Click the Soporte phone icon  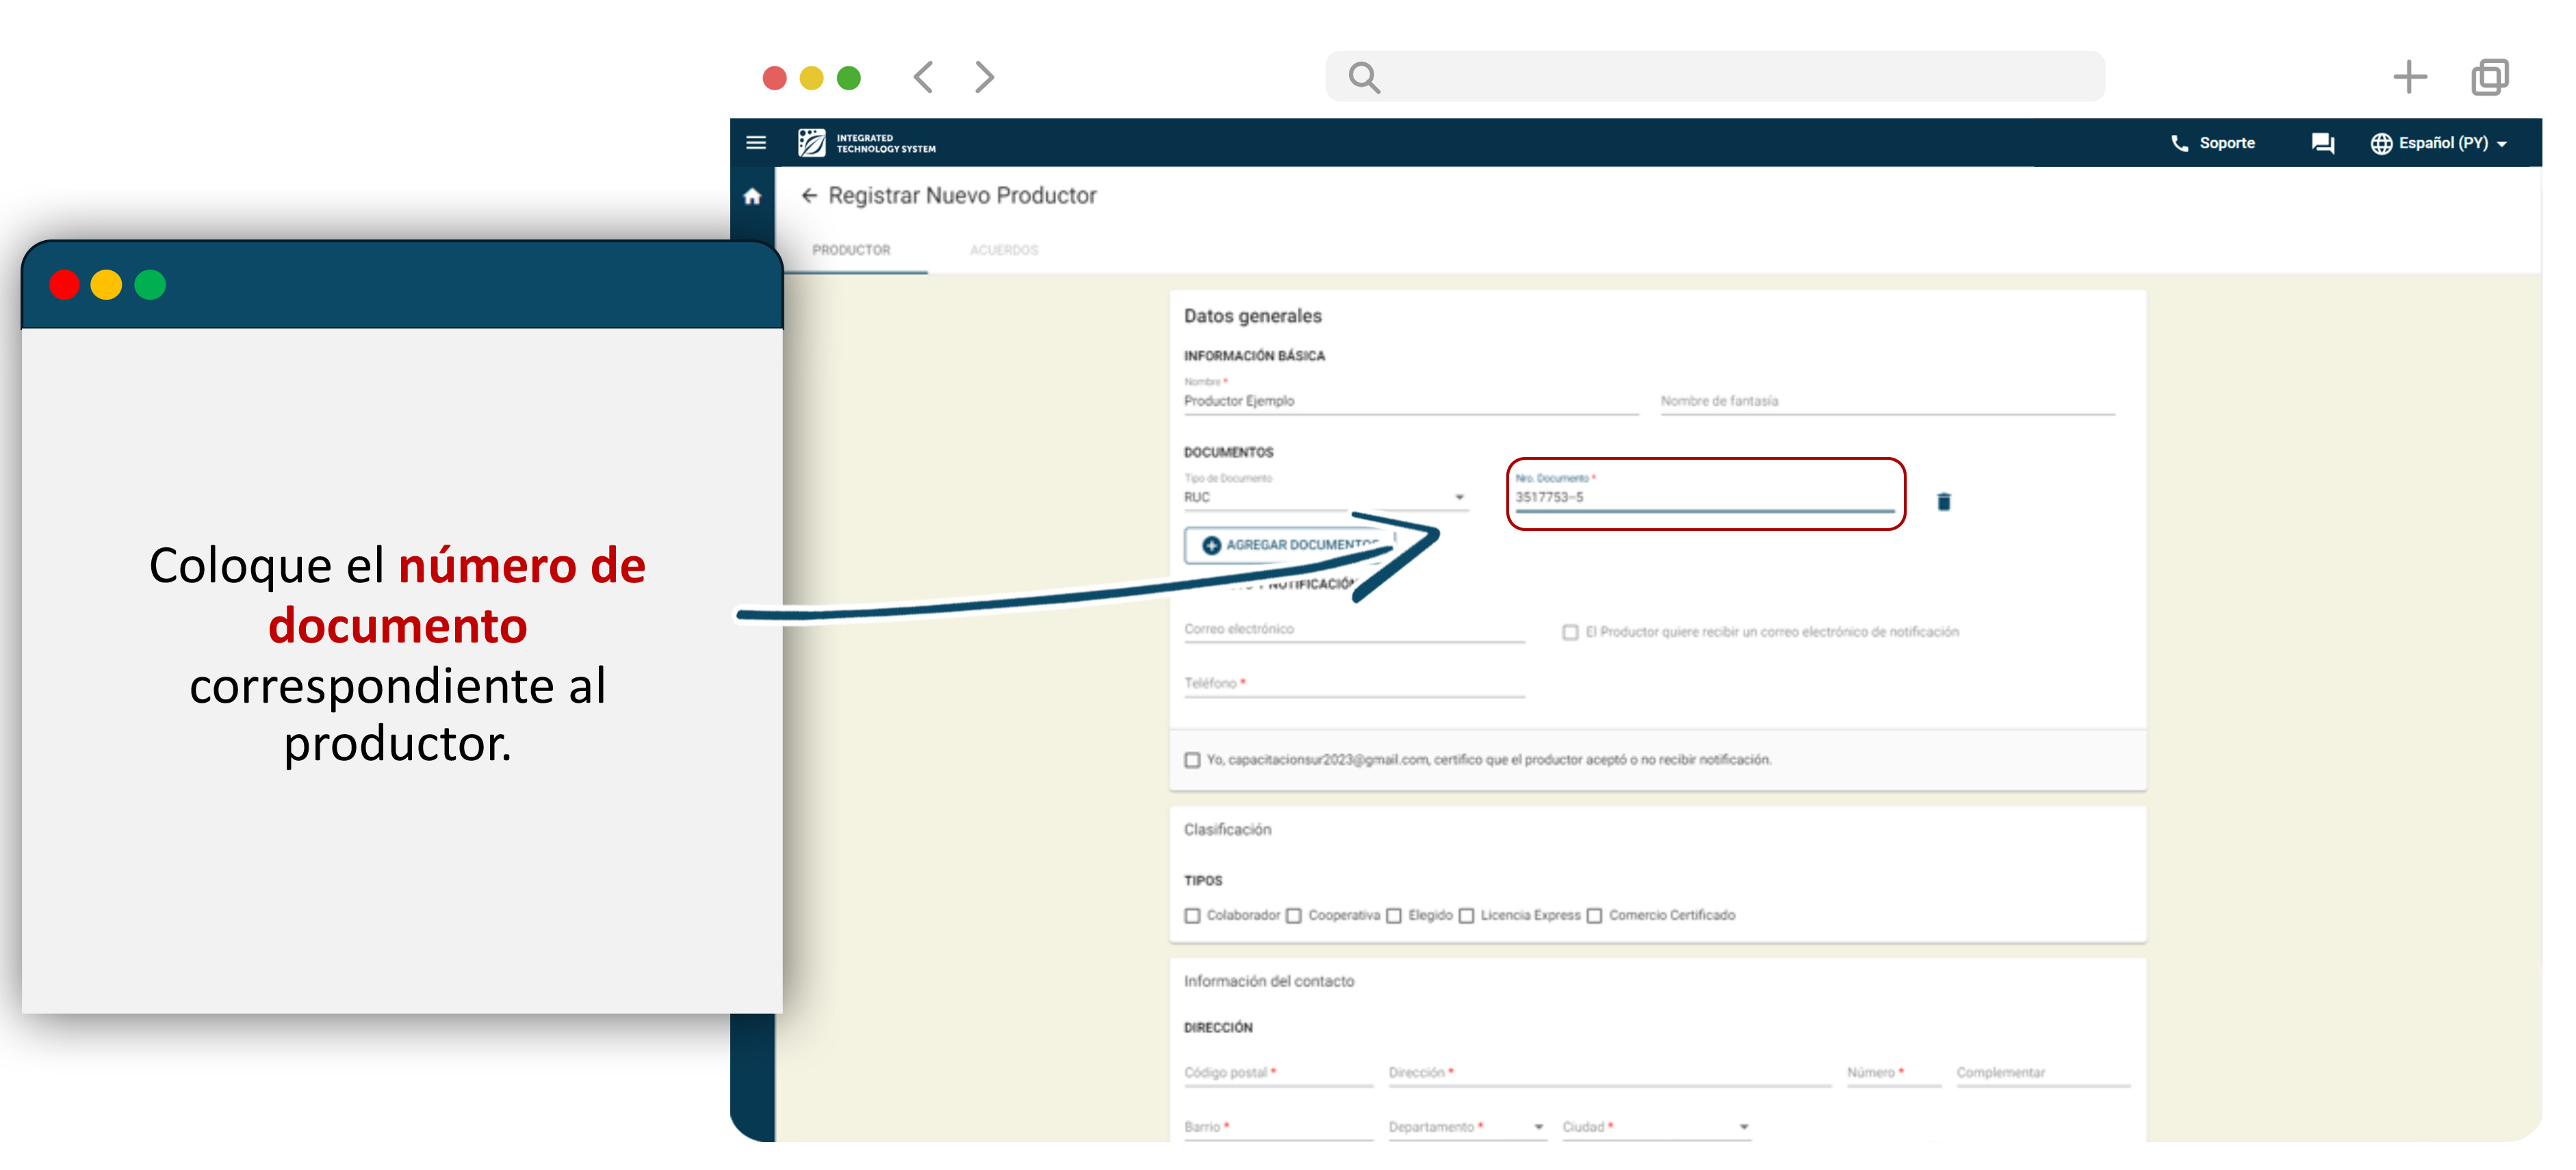2179,144
